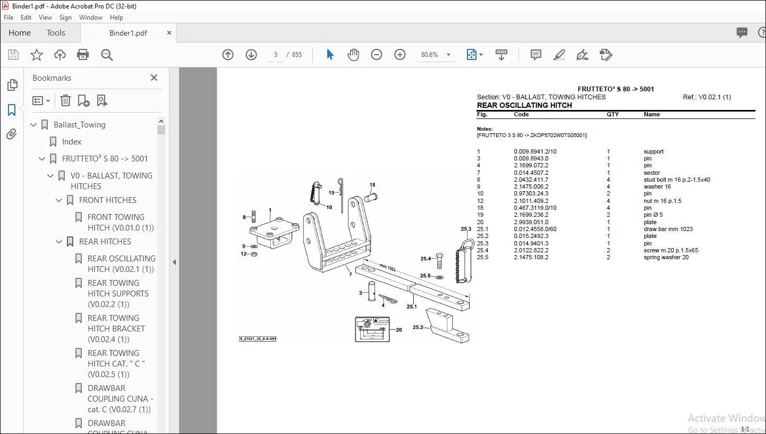
Task: Click the caution label thumbnail numbered 20
Action: coord(372,329)
